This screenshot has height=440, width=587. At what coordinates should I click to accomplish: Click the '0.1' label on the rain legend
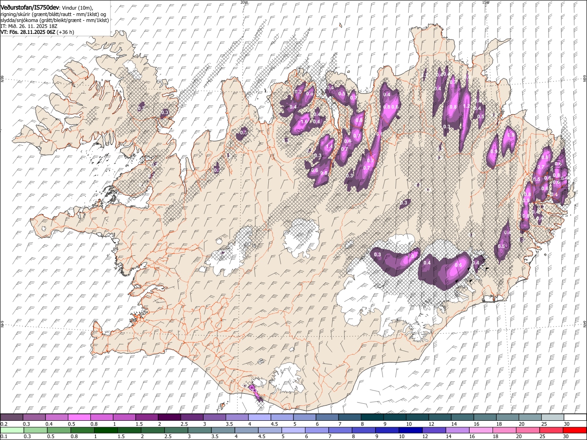(x=4, y=437)
